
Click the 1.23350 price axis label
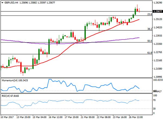pyautogui.click(x=158, y=44)
